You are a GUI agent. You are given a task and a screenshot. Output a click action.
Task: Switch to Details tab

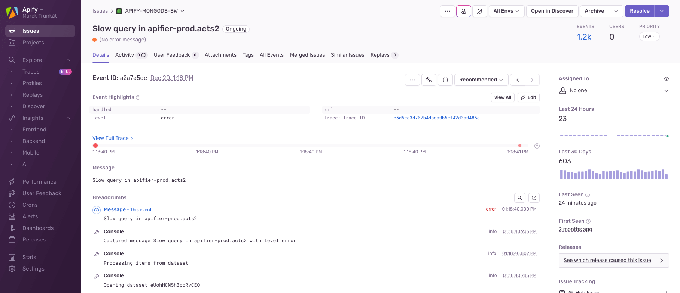[101, 55]
